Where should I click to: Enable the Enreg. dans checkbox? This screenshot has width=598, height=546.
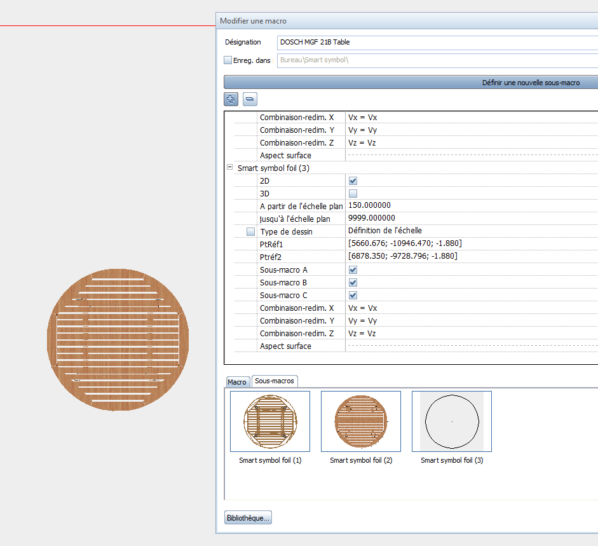coord(228,60)
